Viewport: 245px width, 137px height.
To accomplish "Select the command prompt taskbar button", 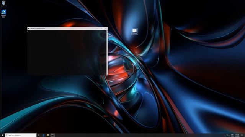I will point(53,135).
